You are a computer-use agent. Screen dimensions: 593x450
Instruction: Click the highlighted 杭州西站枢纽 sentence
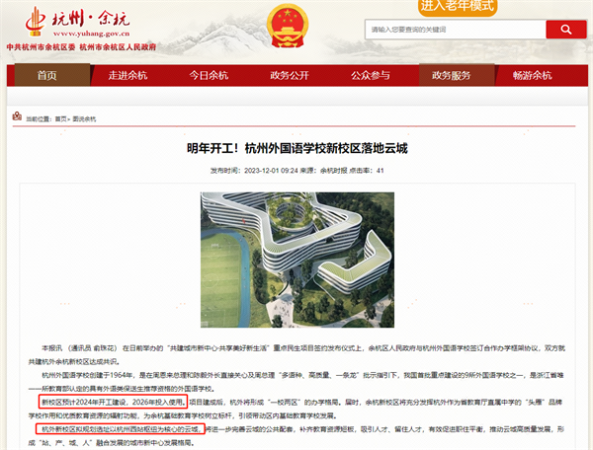[x=121, y=429]
